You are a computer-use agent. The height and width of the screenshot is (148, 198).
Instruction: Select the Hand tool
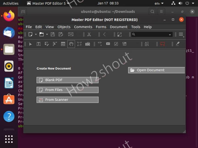coord(71,44)
